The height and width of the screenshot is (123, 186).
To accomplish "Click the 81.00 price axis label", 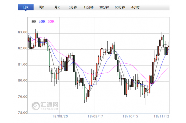I will coord(23,64).
